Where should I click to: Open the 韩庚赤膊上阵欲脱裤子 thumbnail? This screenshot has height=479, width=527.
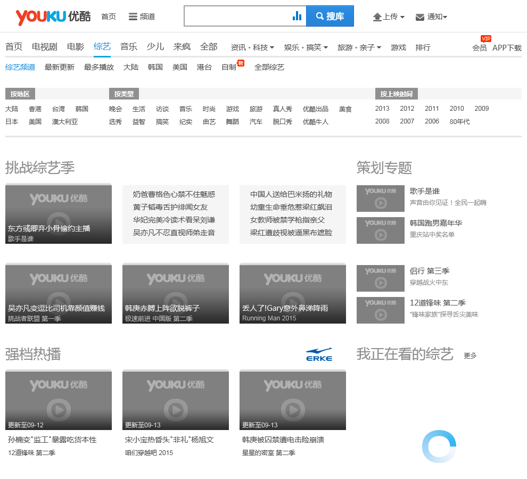pos(176,294)
